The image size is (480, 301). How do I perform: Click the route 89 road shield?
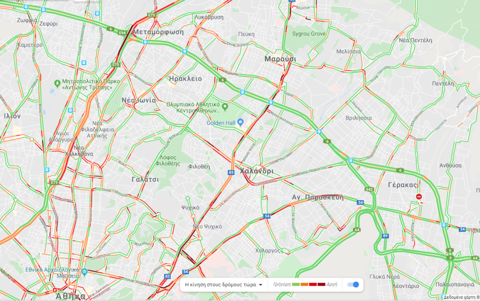pos(385,236)
